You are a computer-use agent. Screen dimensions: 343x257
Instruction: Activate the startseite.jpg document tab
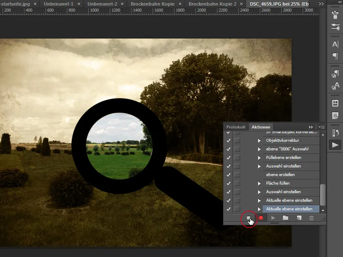tap(15, 4)
